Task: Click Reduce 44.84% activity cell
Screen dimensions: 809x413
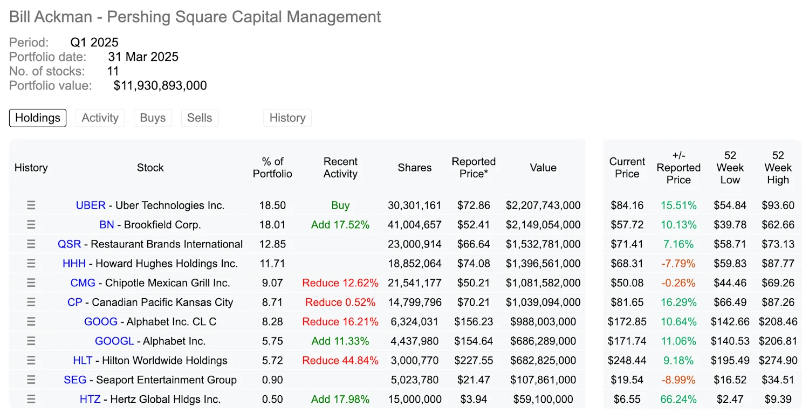Action: 340,361
